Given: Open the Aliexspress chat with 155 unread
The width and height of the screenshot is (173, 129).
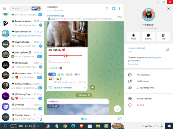Looking at the screenshot, I should click(22, 76).
